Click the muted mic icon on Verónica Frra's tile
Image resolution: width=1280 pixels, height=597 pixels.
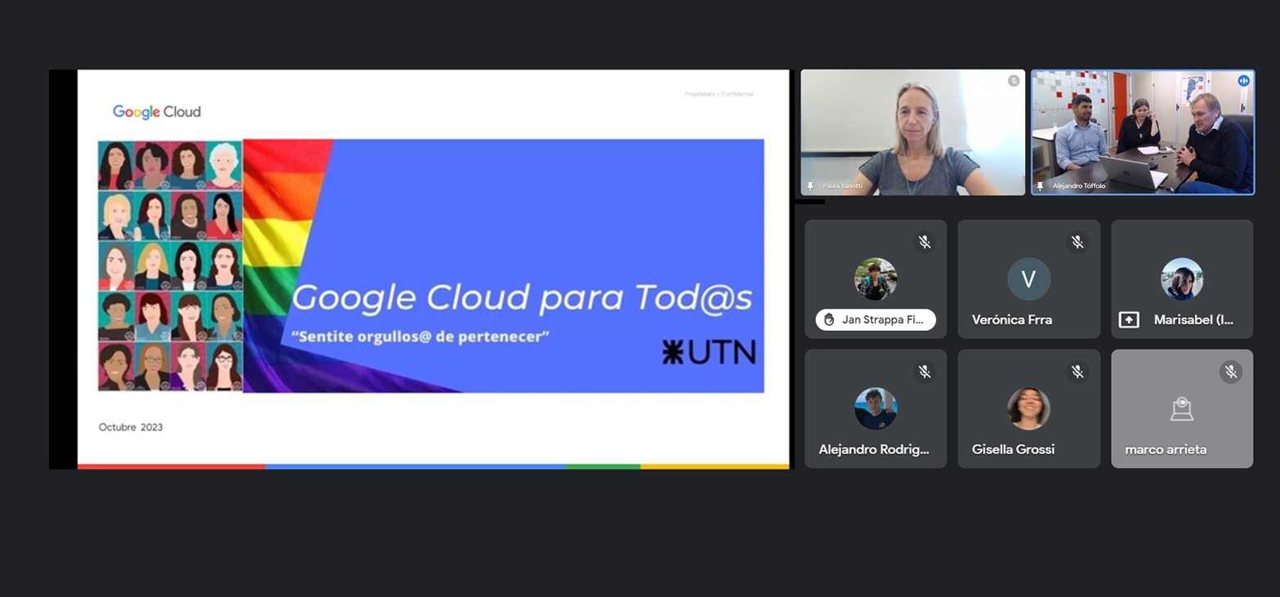1077,242
